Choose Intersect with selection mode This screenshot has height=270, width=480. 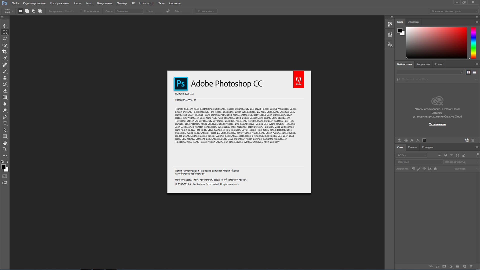(x=40, y=11)
